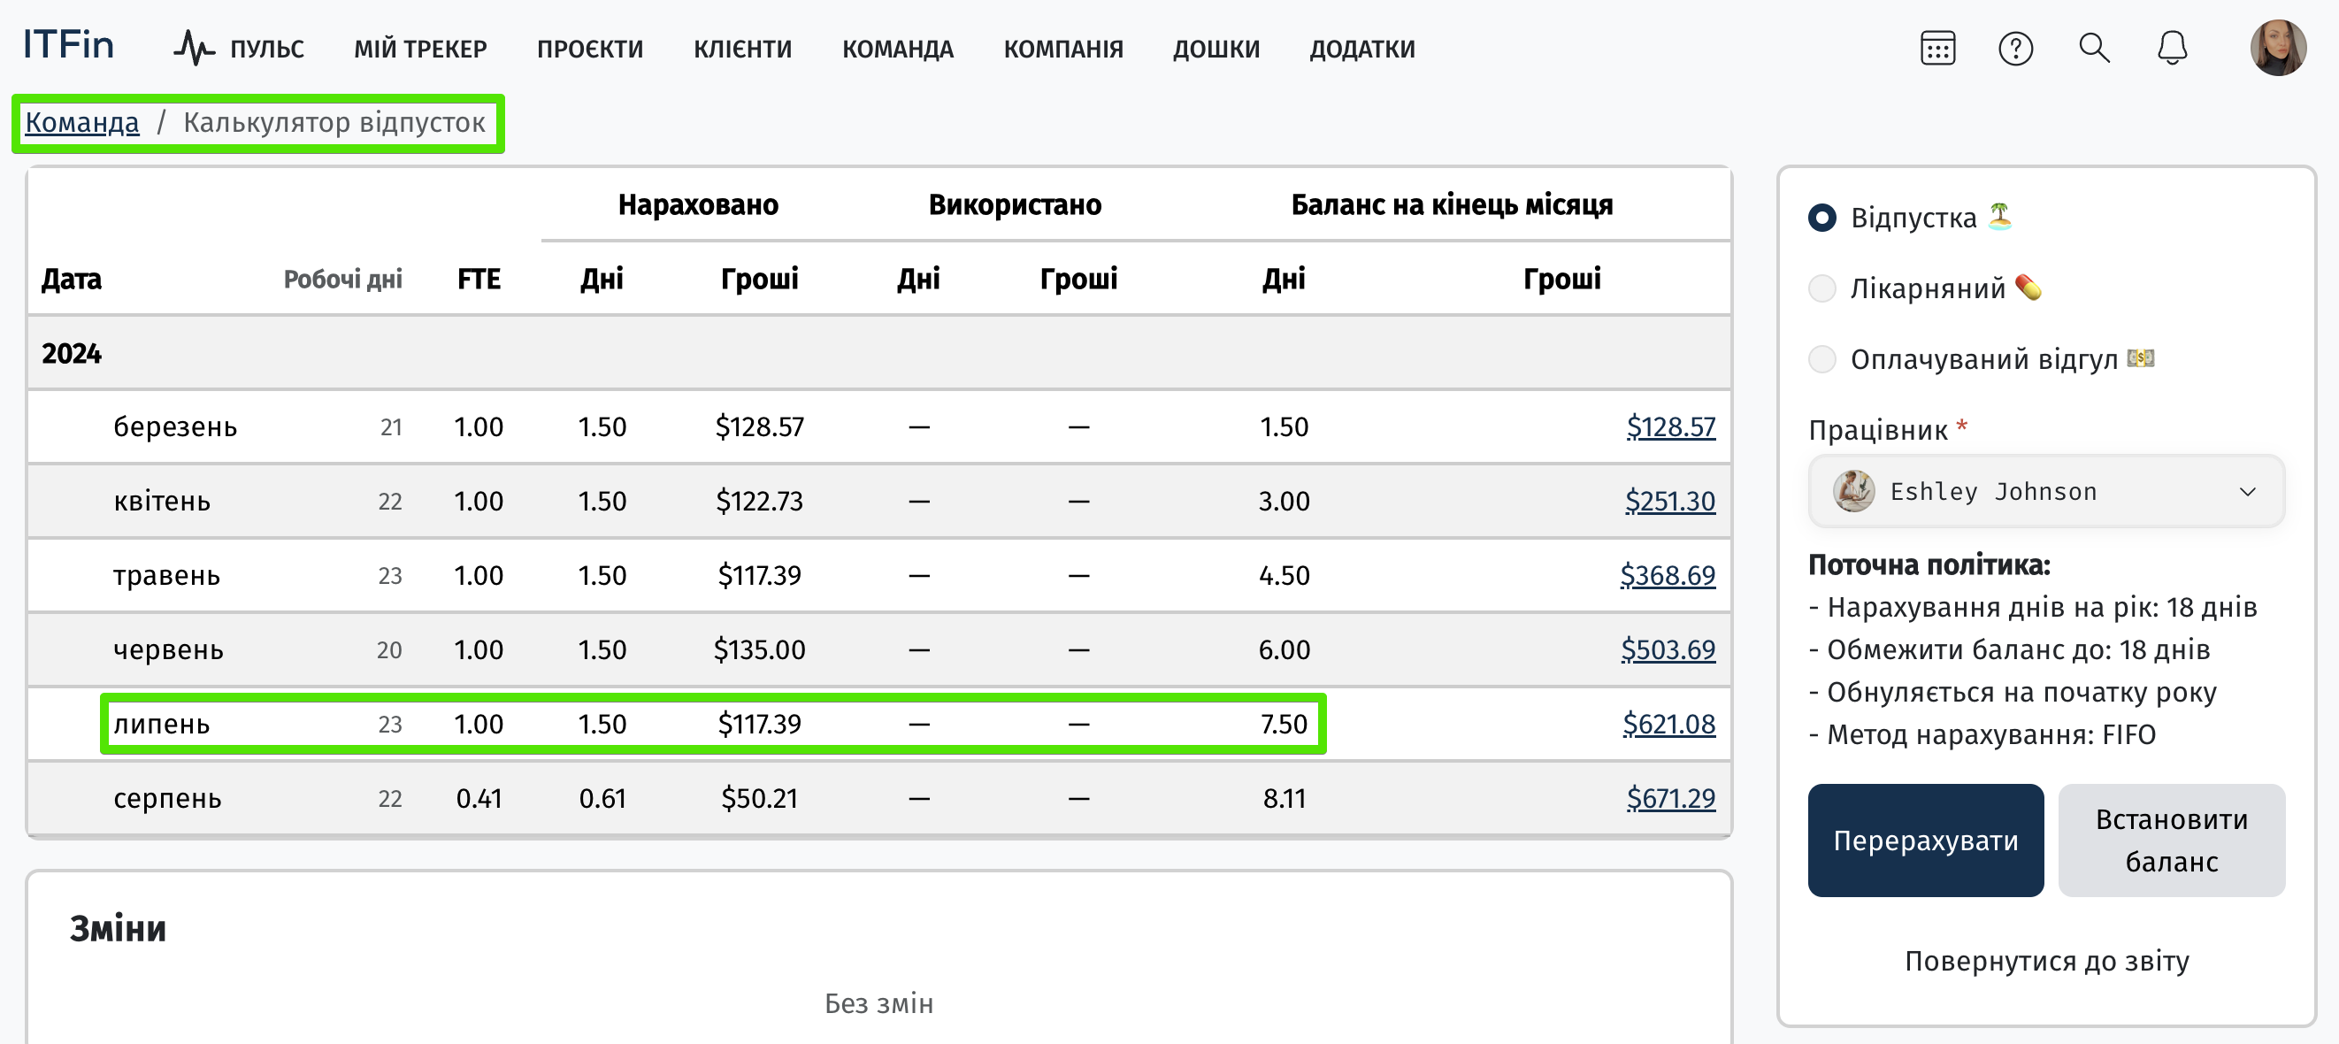
Task: Select the Відпустка radio button
Action: coord(1821,218)
